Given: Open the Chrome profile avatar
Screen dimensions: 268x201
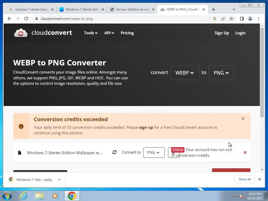Looking at the screenshot, I should 250,19.
